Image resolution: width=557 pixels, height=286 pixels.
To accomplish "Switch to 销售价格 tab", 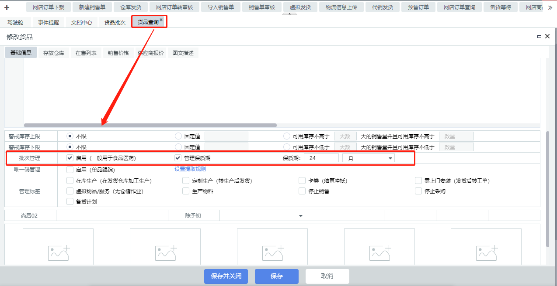I will pyautogui.click(x=118, y=53).
